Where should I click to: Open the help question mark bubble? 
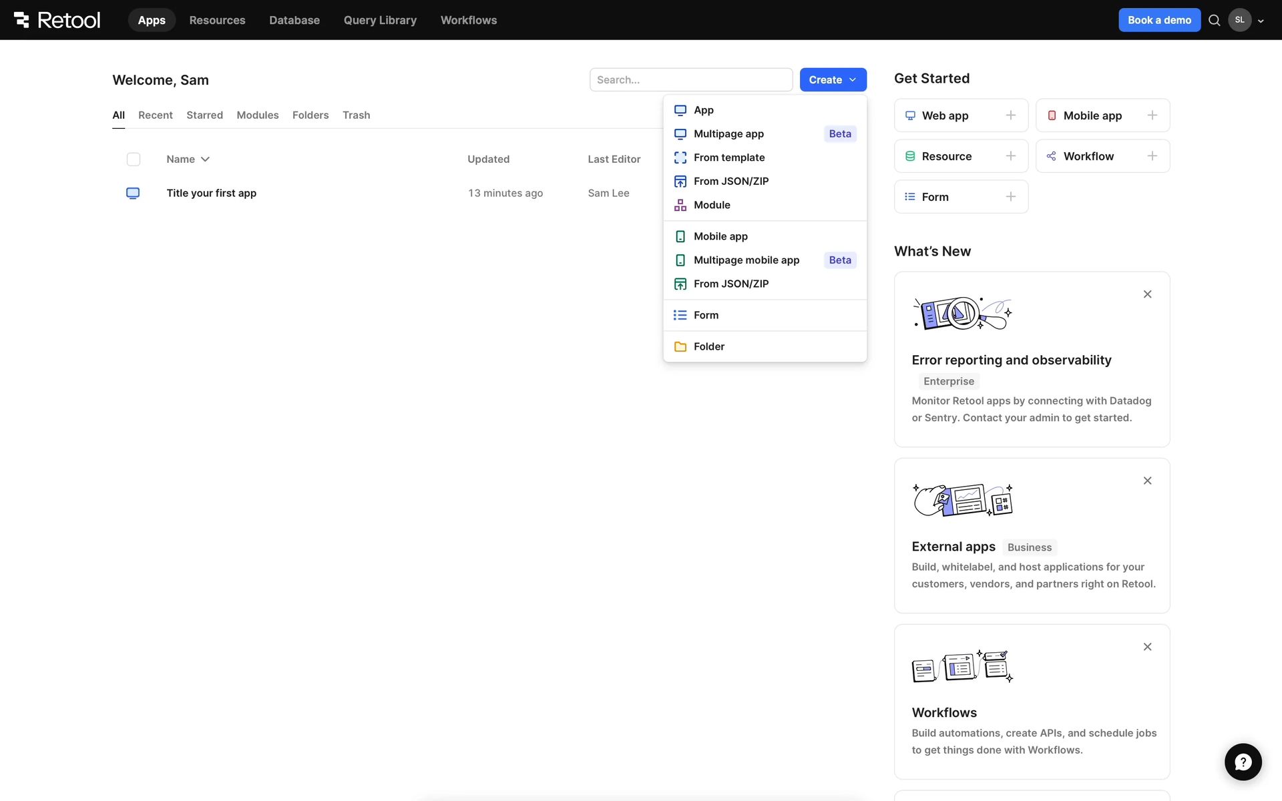coord(1243,762)
